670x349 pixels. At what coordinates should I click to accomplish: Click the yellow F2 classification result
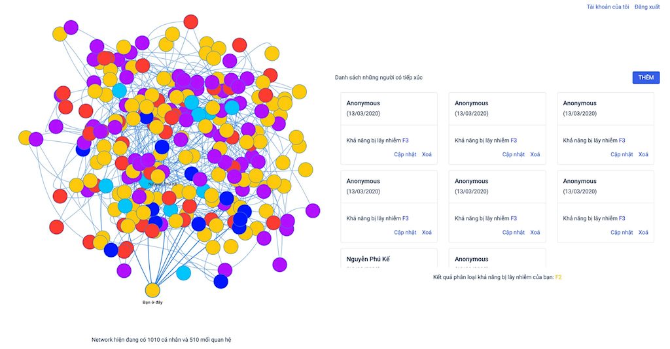[x=559, y=278]
